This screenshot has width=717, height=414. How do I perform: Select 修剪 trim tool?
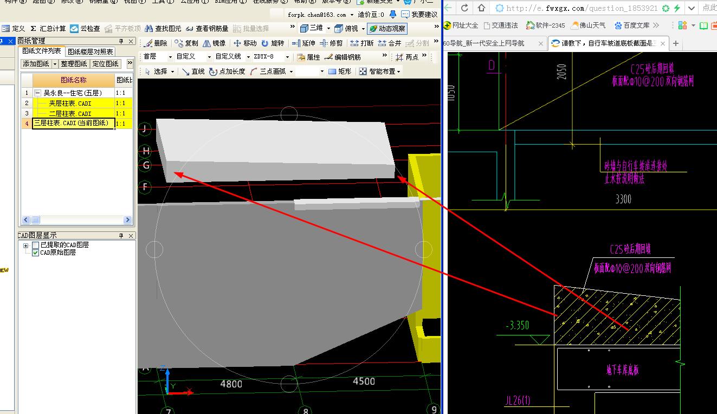pos(331,43)
